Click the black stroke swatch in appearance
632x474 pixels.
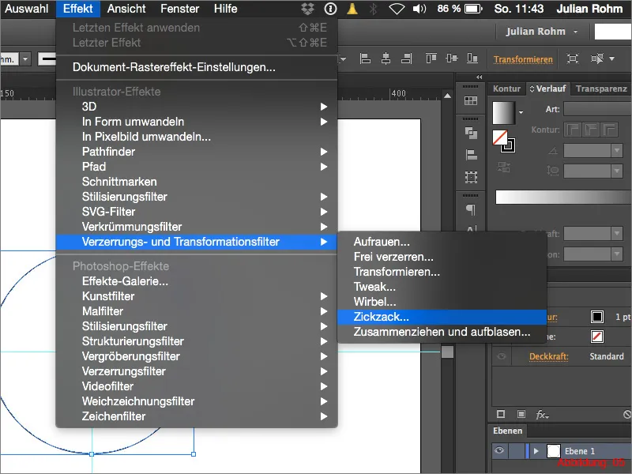[x=597, y=317]
